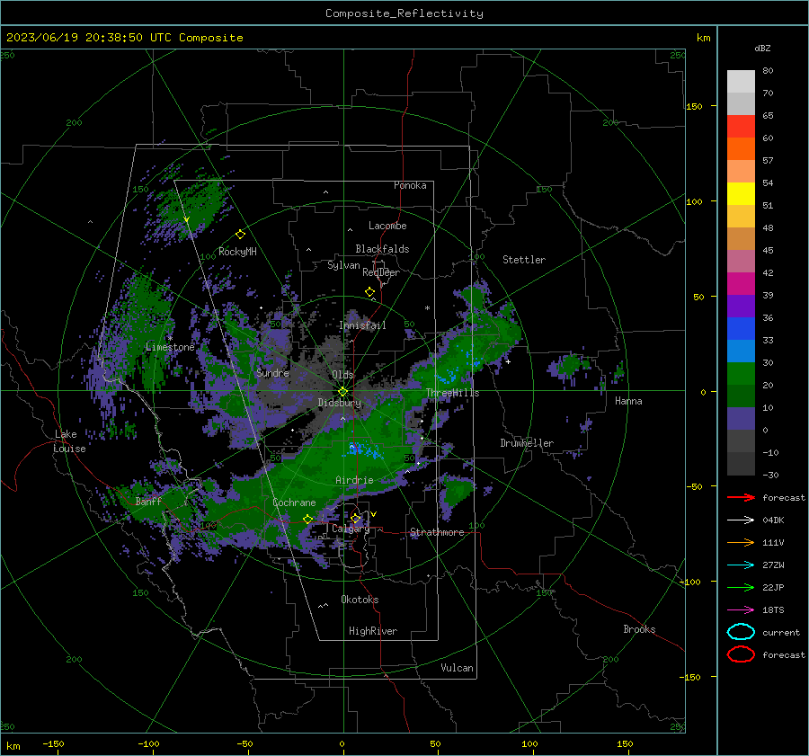Click the Vulcan town label
This screenshot has width=809, height=756.
coord(457,668)
